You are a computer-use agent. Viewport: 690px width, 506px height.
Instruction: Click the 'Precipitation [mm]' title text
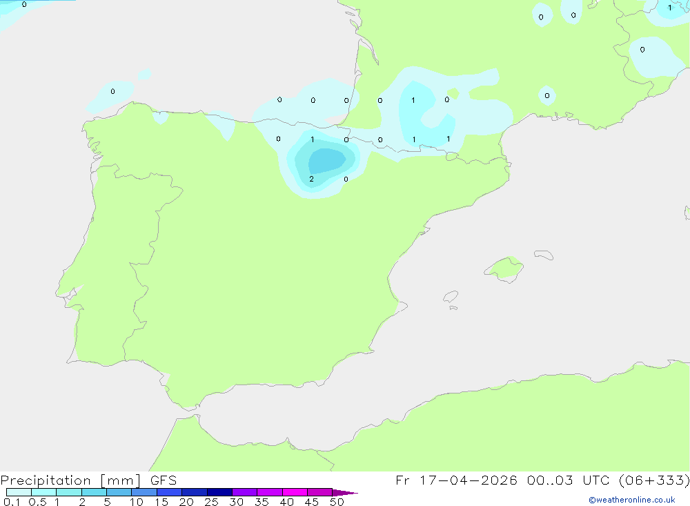pos(70,480)
